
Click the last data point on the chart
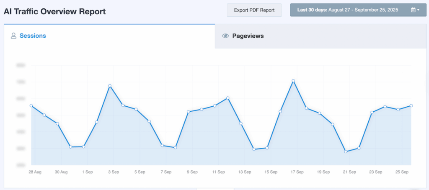pos(411,105)
